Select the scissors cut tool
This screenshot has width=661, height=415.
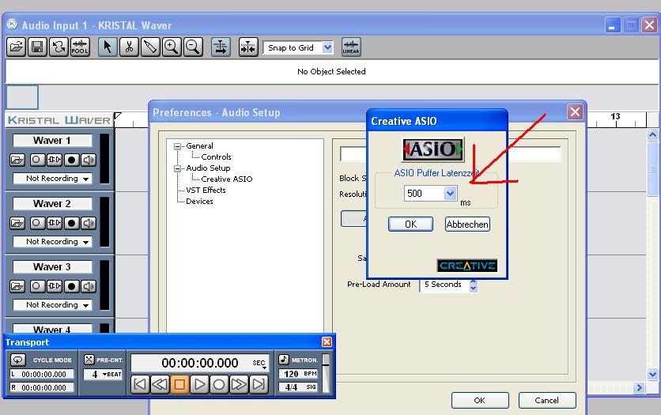129,47
